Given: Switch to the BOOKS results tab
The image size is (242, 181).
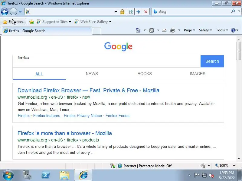Looking at the screenshot, I should [x=145, y=74].
